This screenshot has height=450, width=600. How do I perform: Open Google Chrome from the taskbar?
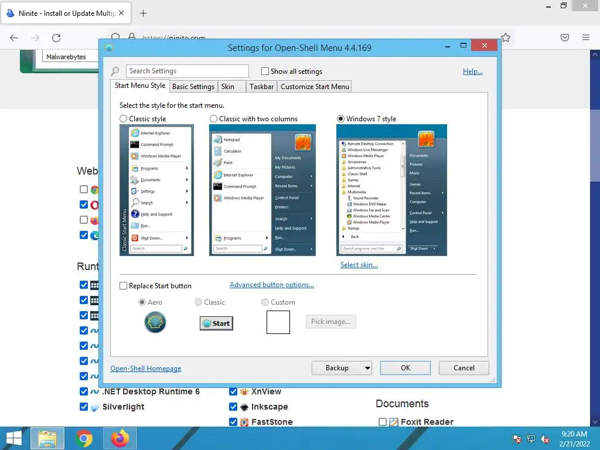click(84, 438)
